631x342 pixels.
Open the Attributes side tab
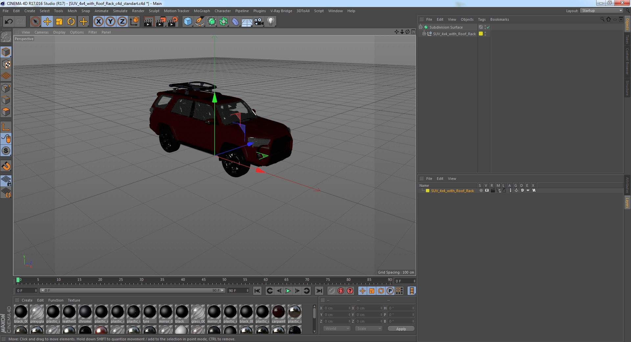627,185
